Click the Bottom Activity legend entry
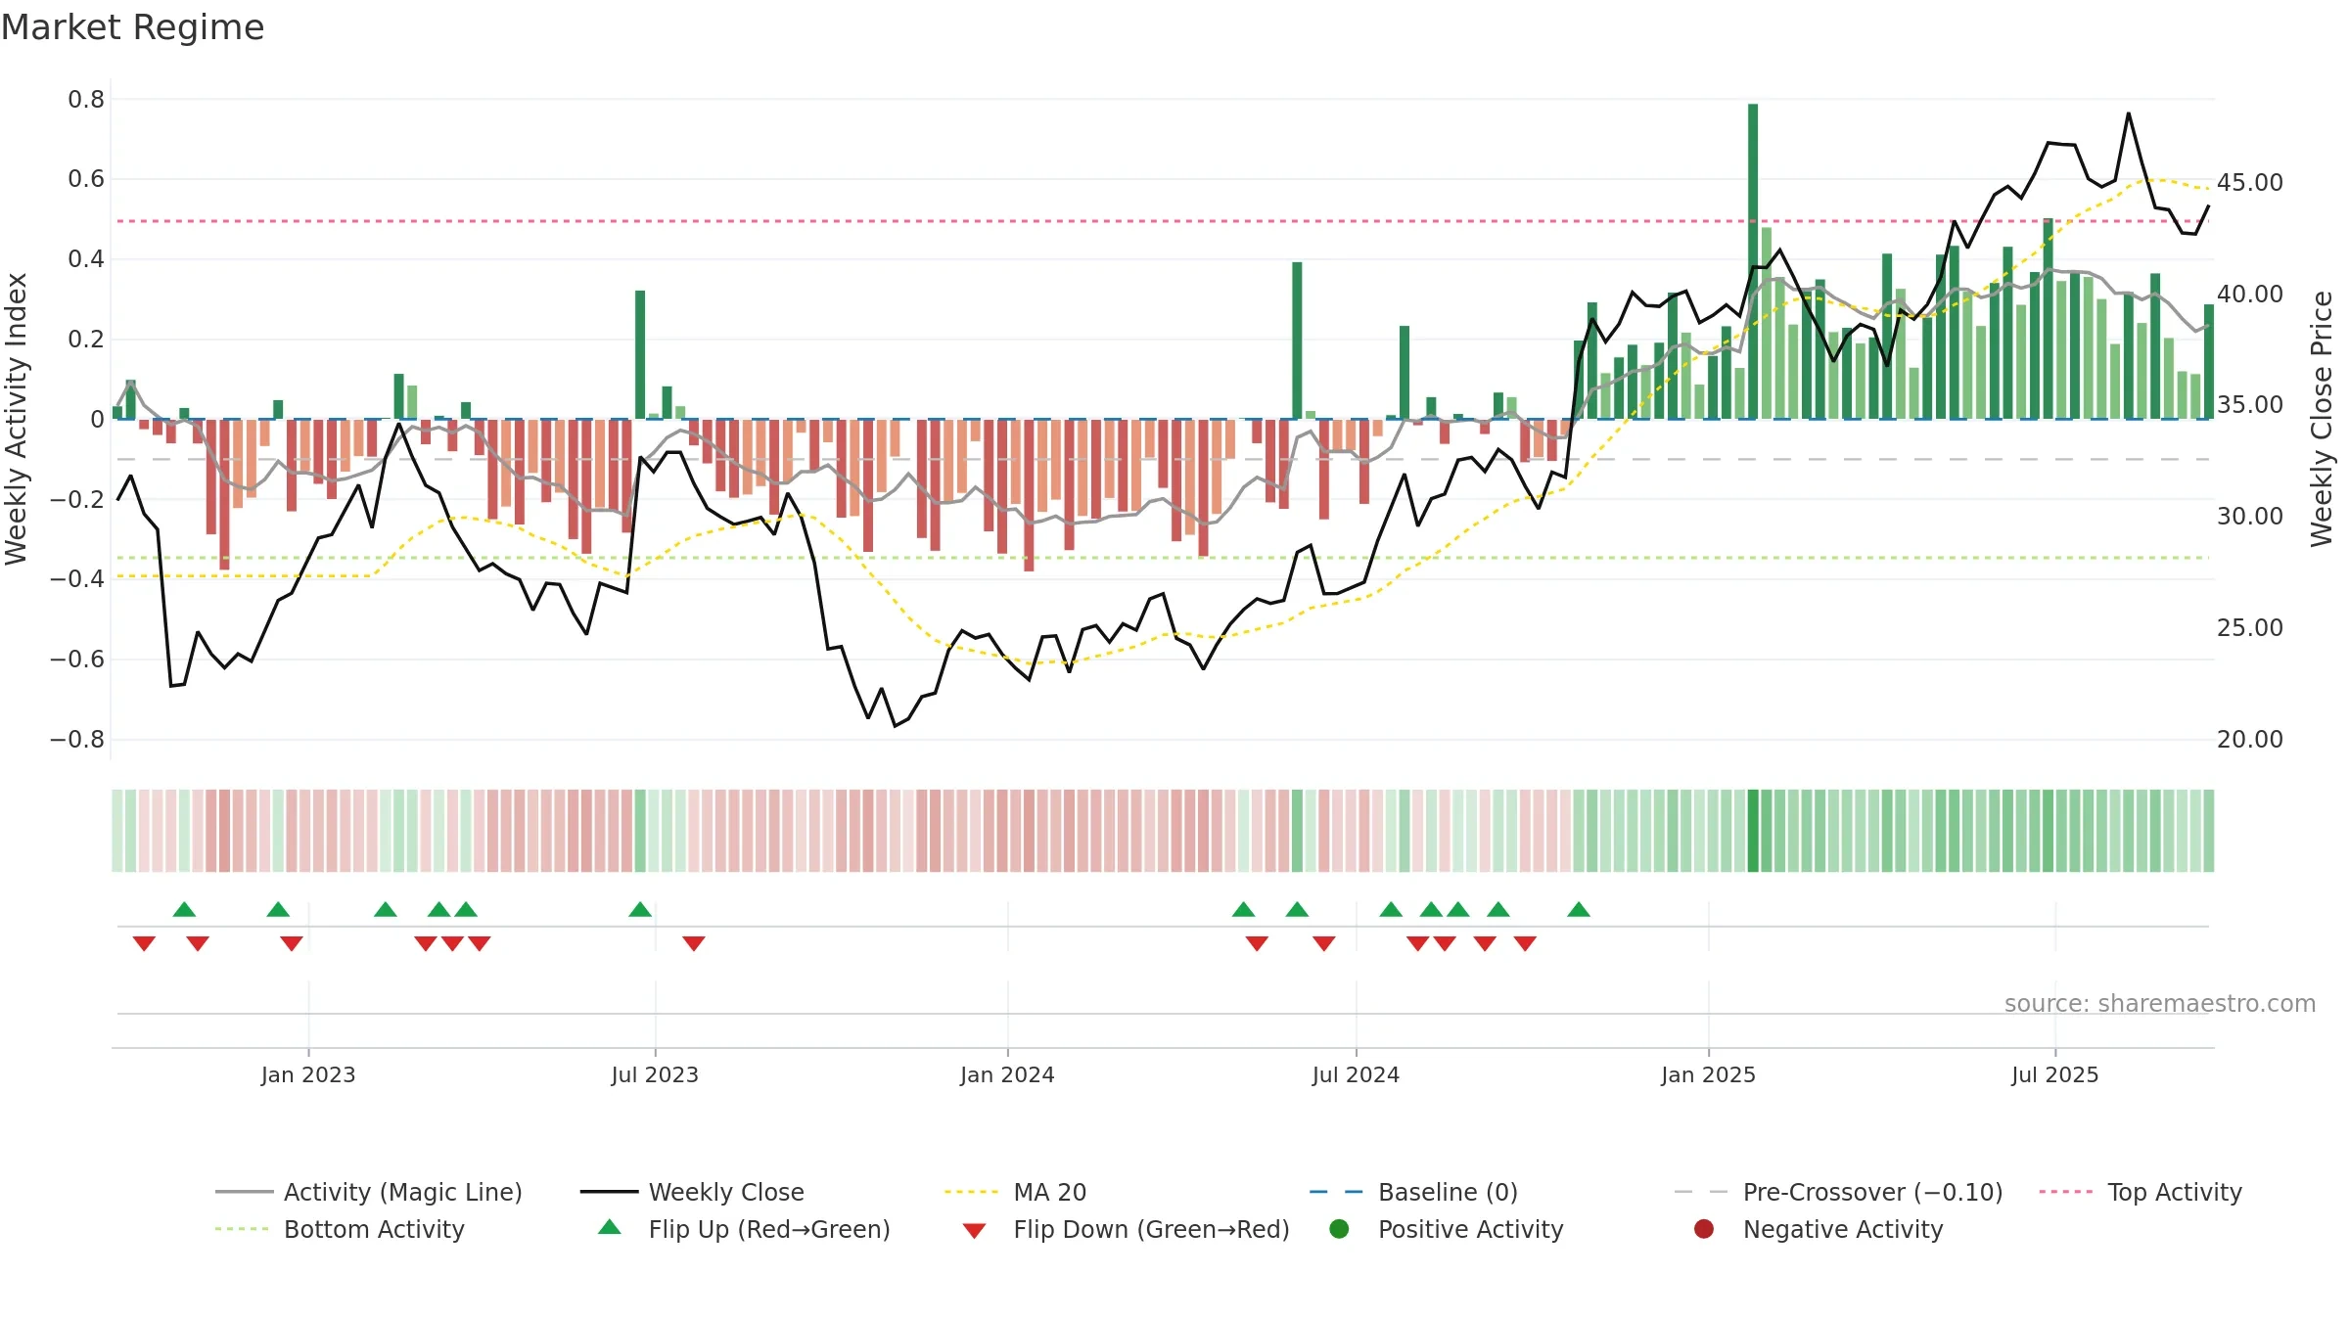The height and width of the screenshot is (1321, 2349). pyautogui.click(x=340, y=1229)
